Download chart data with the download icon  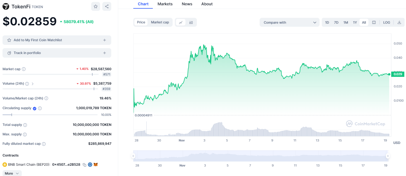(x=399, y=23)
